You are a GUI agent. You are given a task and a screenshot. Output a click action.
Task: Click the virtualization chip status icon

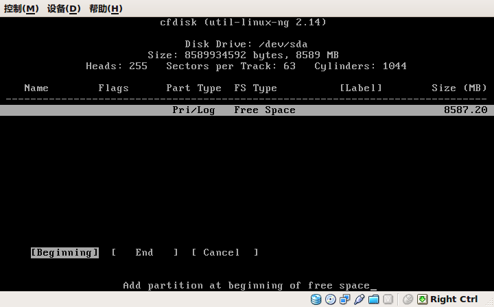388,299
